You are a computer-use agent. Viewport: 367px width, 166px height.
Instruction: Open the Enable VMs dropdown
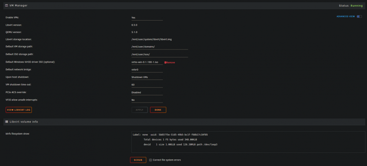tap(147, 18)
